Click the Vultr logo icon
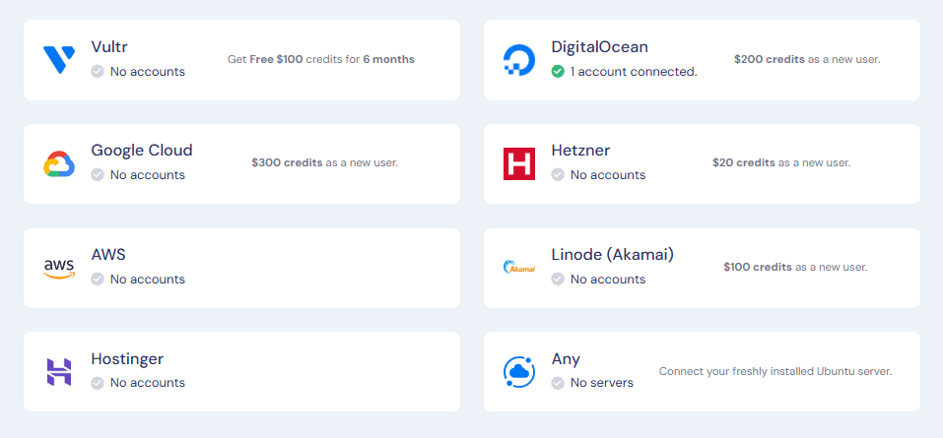 pos(59,60)
